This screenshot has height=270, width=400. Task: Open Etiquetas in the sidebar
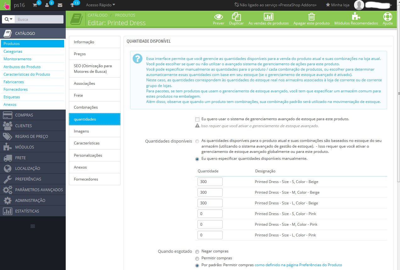(x=12, y=97)
